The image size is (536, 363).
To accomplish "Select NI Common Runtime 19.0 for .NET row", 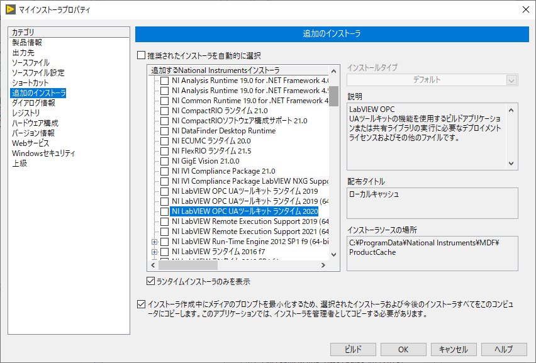I will [250, 101].
